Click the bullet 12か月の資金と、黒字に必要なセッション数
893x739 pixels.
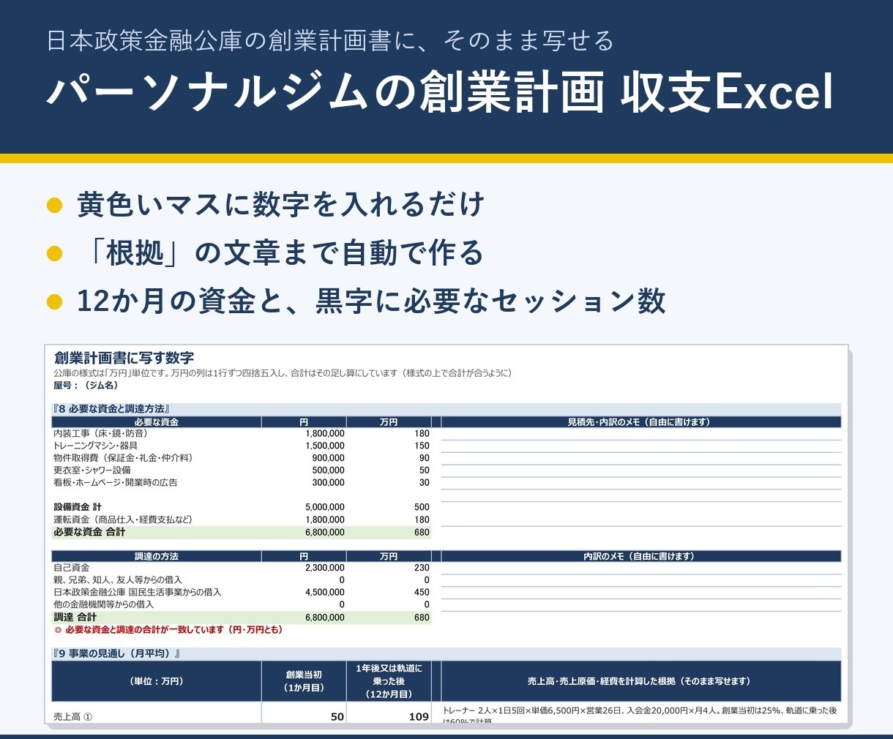[x=371, y=301]
